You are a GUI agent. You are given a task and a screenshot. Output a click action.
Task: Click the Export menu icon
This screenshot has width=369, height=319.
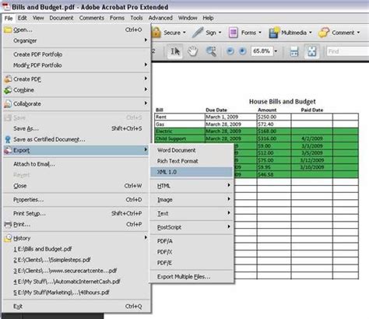[8, 150]
